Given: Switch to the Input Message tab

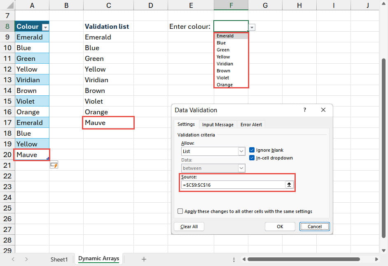Looking at the screenshot, I should (x=217, y=125).
